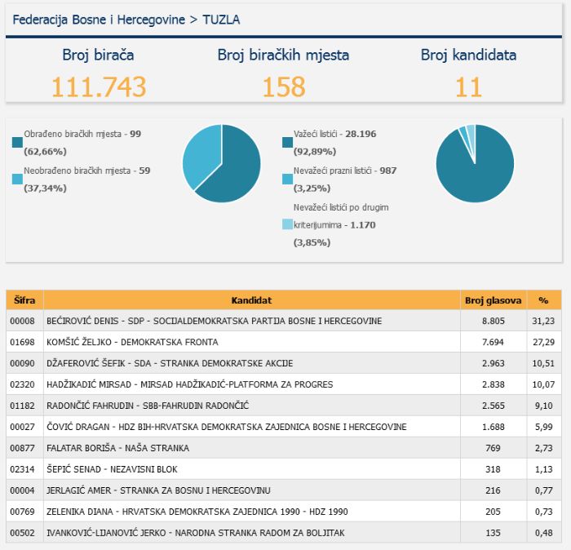This screenshot has width=571, height=550.
Task: Select the ŠEPIĆ SENAD - NEZAVISNI BLOK row
Action: point(284,469)
